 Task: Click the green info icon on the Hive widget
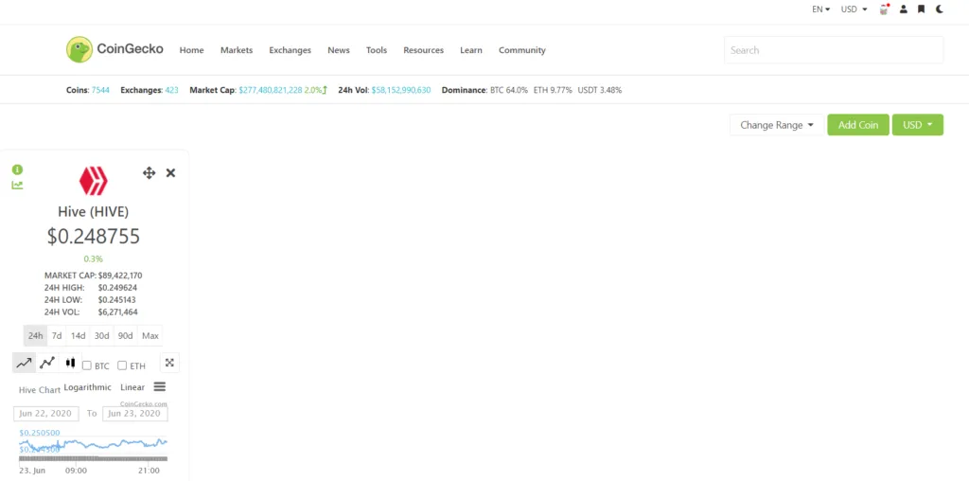(x=17, y=169)
